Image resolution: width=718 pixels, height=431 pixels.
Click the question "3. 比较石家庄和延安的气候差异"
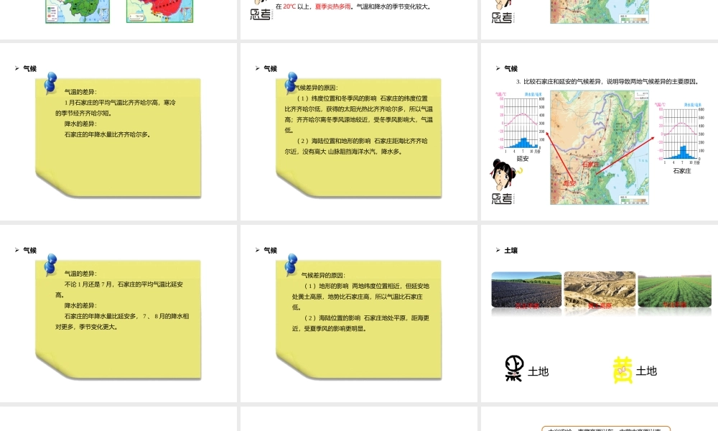tap(607, 81)
